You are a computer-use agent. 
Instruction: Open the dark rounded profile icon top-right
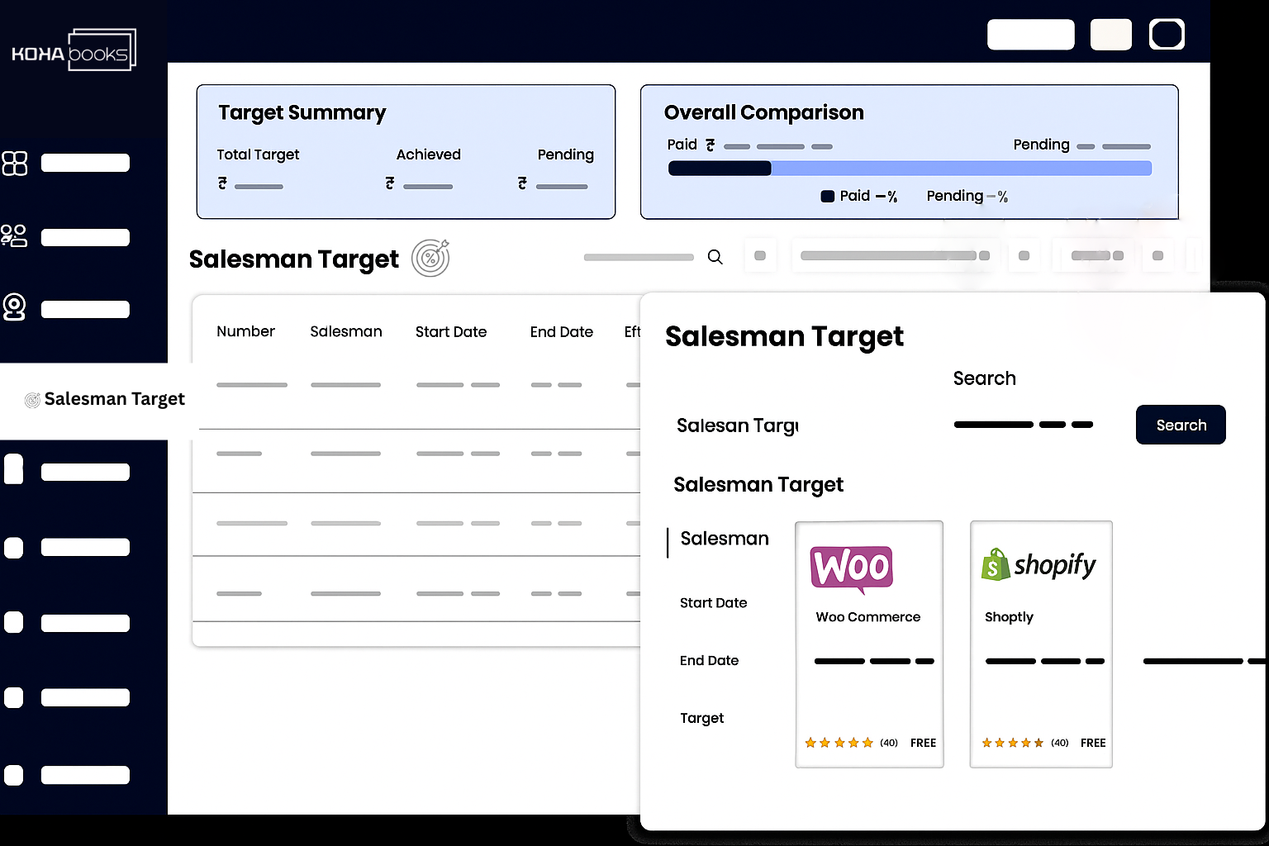tap(1167, 35)
